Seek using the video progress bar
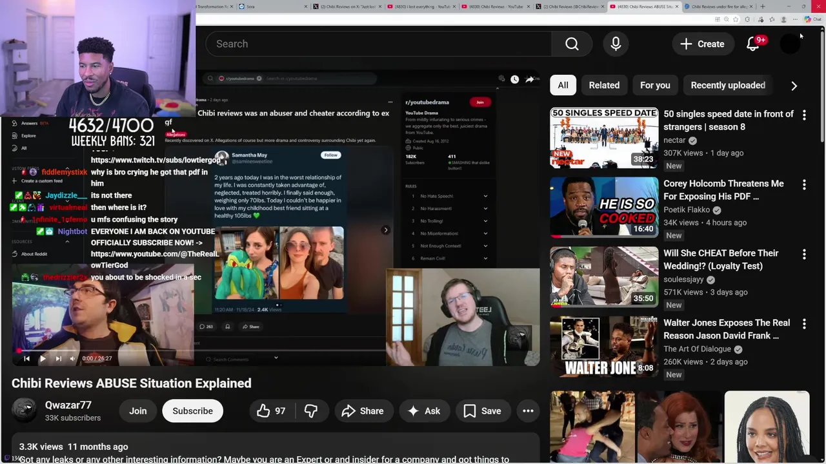The height and width of the screenshot is (464, 826). click(x=276, y=350)
